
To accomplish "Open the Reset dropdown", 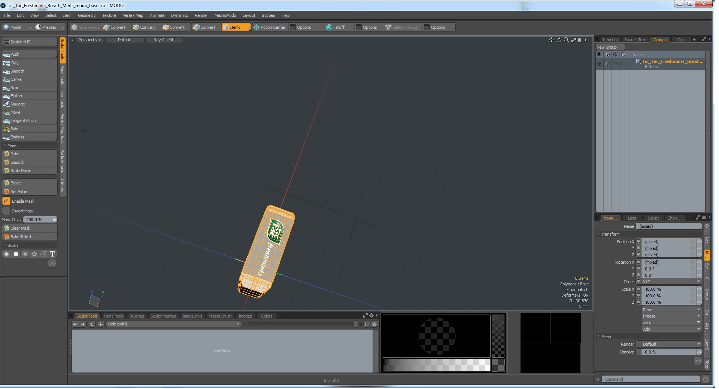I will click(x=671, y=310).
